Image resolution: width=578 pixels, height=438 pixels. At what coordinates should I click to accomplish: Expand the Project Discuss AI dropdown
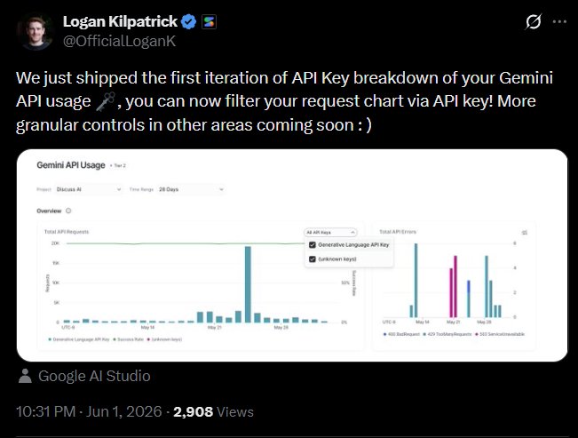(89, 189)
